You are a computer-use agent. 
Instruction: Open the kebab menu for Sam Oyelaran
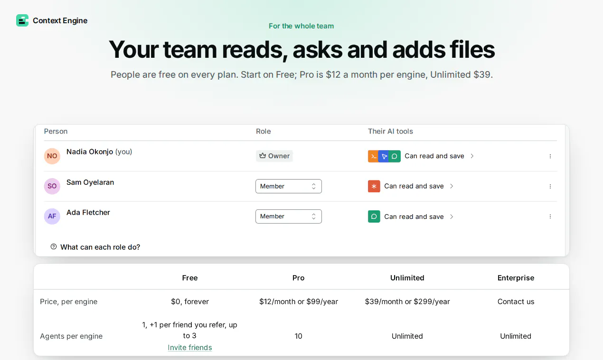(x=550, y=187)
